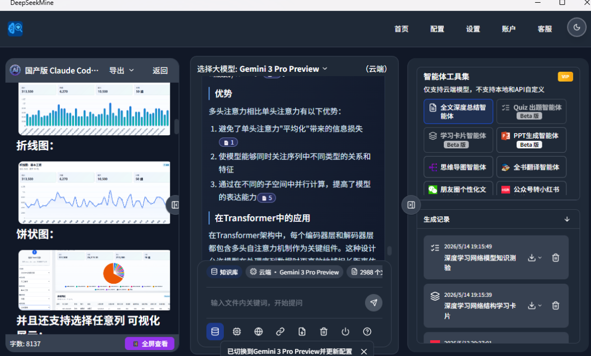Click the 云端 Gemini 3 Pro Preview chip

(294, 272)
